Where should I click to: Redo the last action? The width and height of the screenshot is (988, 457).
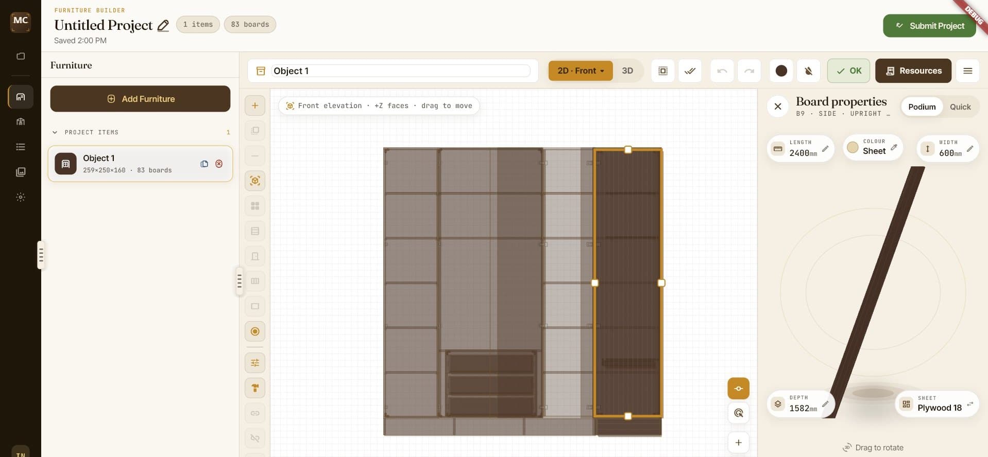(x=749, y=71)
